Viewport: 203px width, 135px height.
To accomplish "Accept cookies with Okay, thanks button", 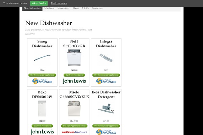I will pos(39,3).
